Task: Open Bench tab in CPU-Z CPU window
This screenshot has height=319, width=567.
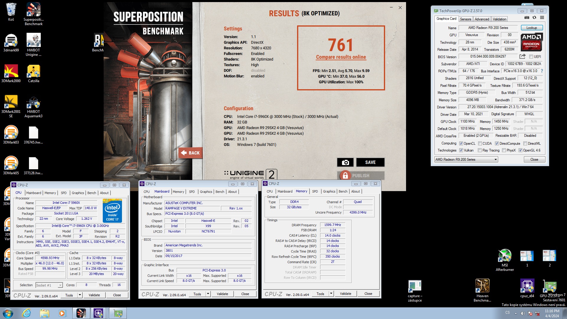Action: (x=92, y=193)
